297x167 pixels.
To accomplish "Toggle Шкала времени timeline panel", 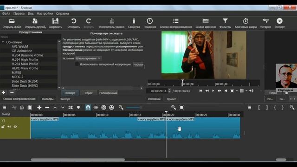I will (x=206, y=23).
